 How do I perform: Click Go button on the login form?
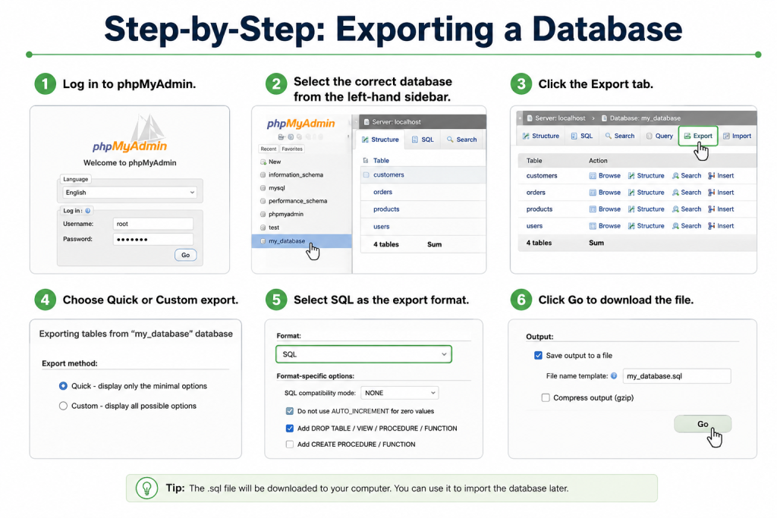pyautogui.click(x=185, y=255)
